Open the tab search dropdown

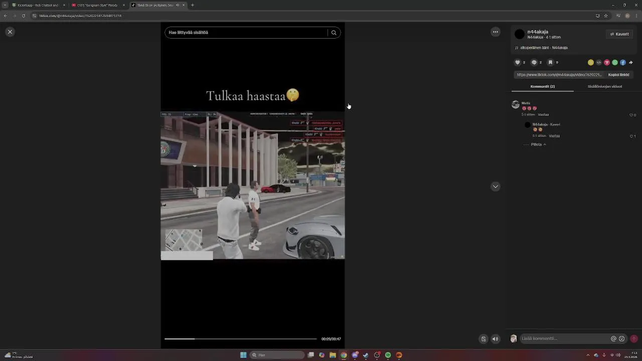tap(5, 5)
